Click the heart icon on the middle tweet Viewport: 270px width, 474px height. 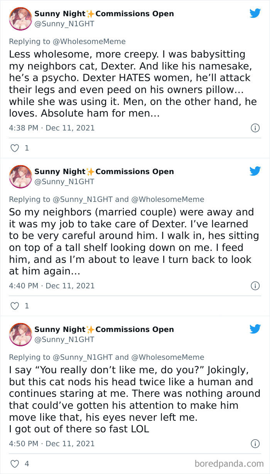point(14,306)
